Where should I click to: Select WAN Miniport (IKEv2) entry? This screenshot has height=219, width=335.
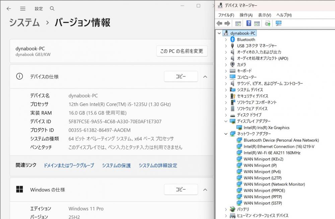tap(263, 159)
